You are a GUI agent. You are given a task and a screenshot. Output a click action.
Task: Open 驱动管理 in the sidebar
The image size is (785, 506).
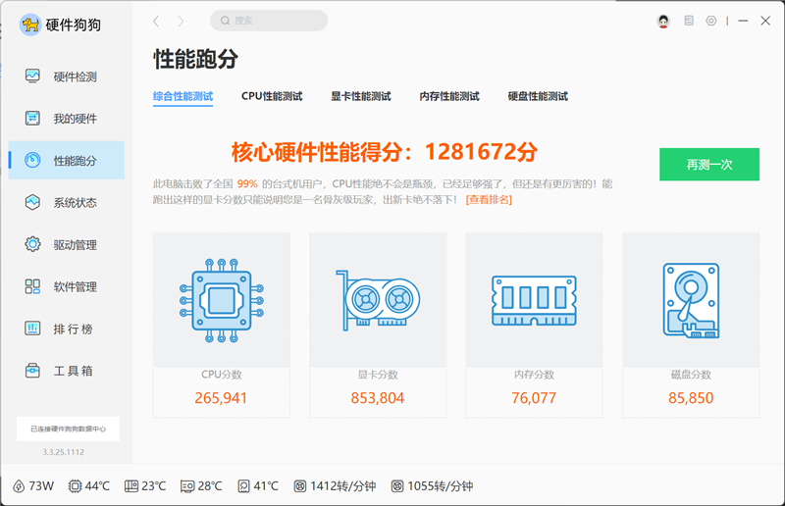point(66,245)
